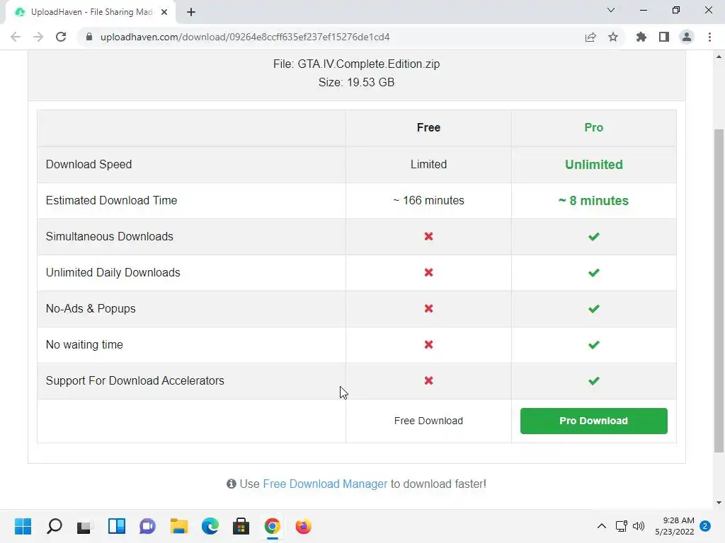
Task: Open the Chrome profile avatar
Action: (687, 37)
